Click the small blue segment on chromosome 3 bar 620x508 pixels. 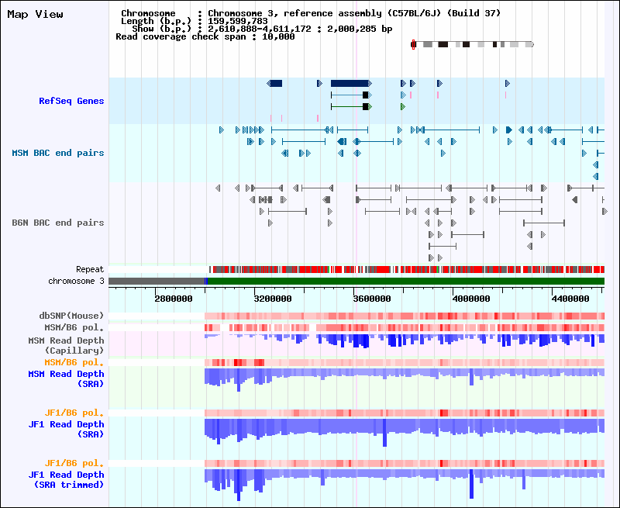coord(205,281)
